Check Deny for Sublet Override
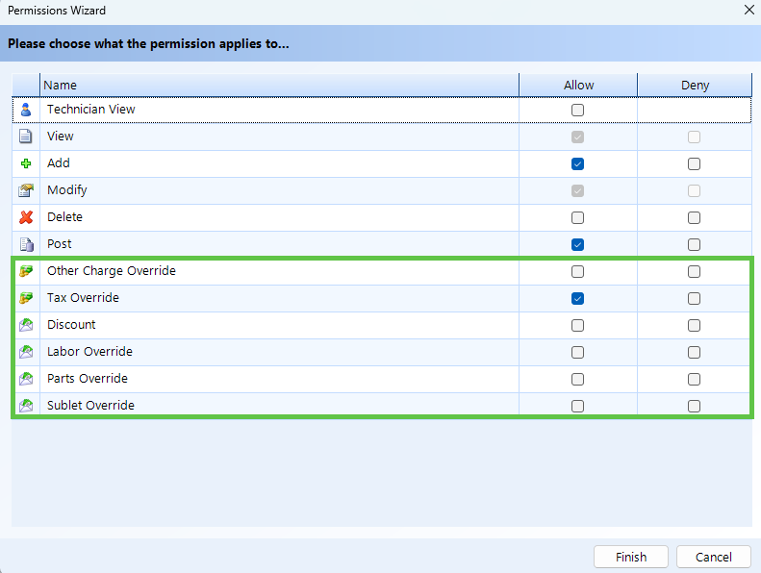761x573 pixels. pyautogui.click(x=694, y=406)
